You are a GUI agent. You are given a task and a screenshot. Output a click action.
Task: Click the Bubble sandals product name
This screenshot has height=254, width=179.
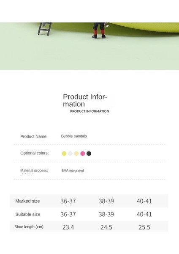(x=74, y=136)
